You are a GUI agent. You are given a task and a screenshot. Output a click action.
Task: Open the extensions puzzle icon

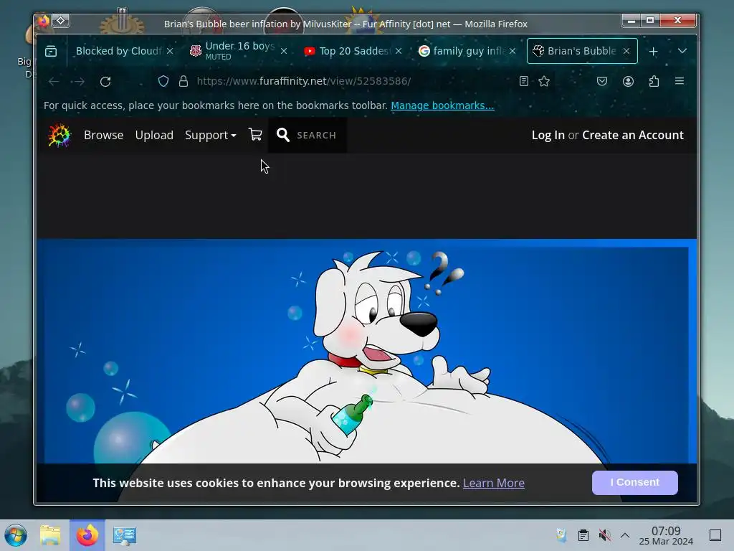pyautogui.click(x=654, y=82)
